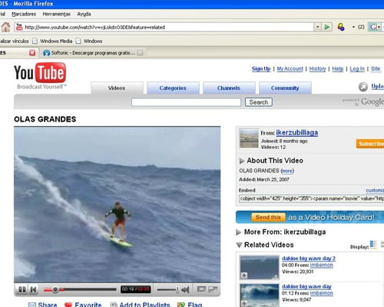
Task: Open the Categories tab
Action: 173,88
